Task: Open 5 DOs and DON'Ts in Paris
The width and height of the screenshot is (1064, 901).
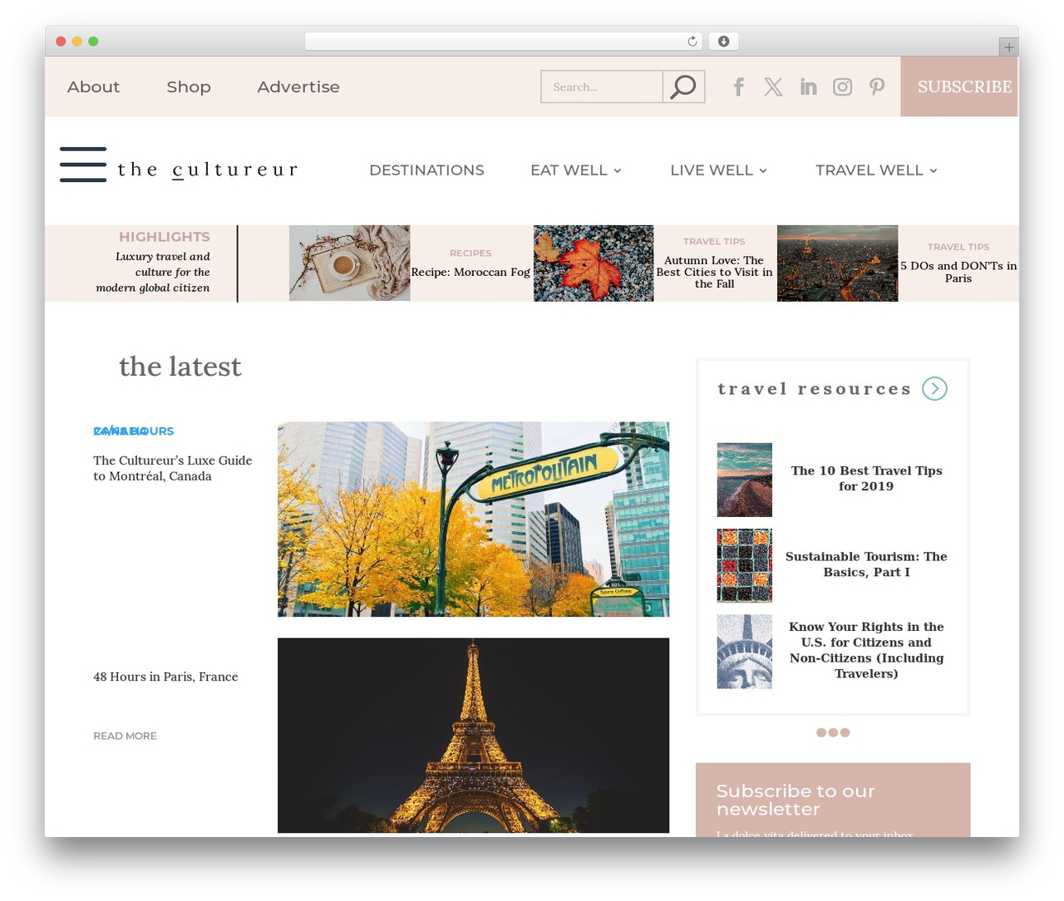Action: (x=958, y=272)
